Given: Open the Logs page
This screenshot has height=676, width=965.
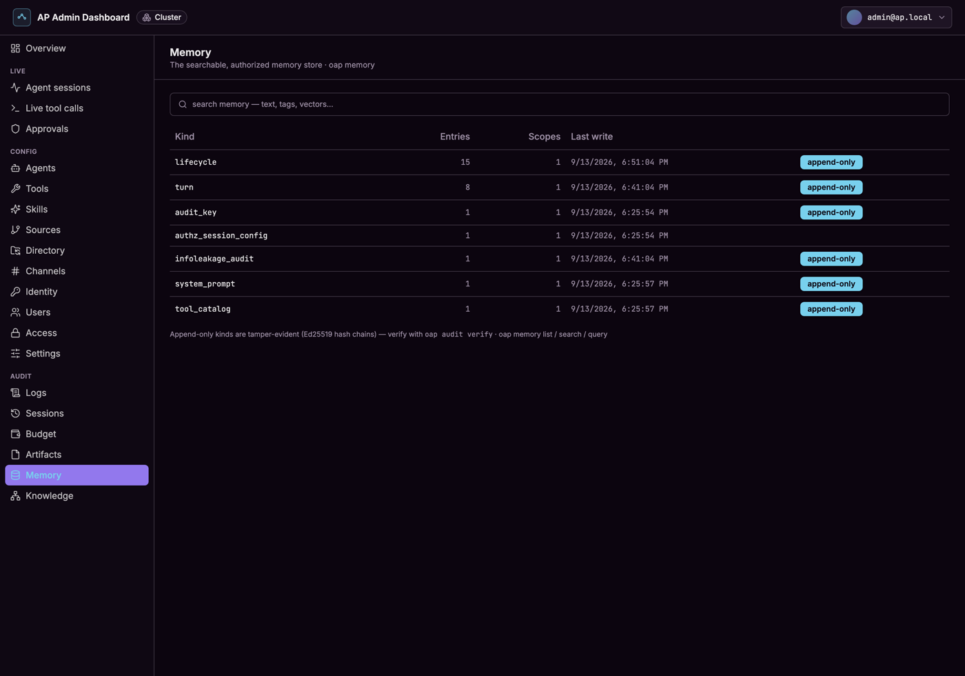Looking at the screenshot, I should point(77,393).
